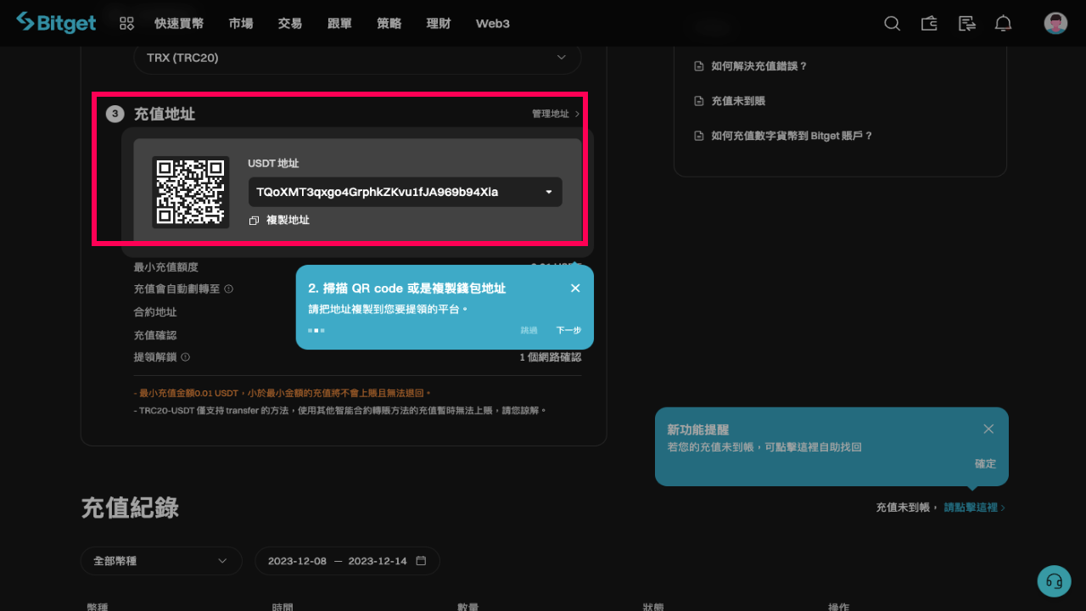Click document icon beside 如何解決充值錯誤
The height and width of the screenshot is (611, 1086).
pyautogui.click(x=699, y=66)
